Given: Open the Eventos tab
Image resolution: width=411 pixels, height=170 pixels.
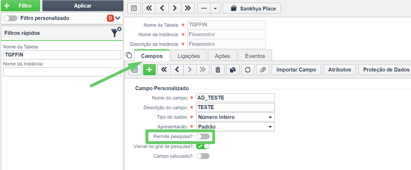Looking at the screenshot, I should 255,56.
